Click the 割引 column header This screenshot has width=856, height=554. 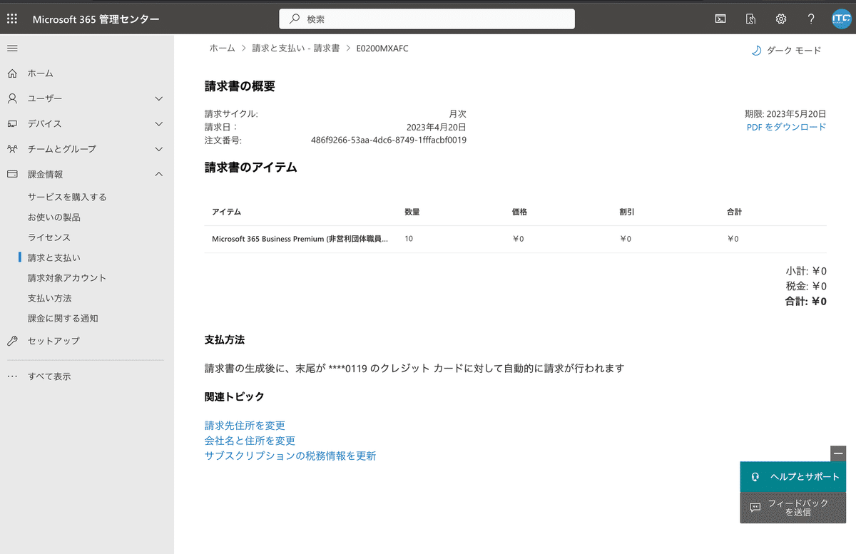click(627, 212)
